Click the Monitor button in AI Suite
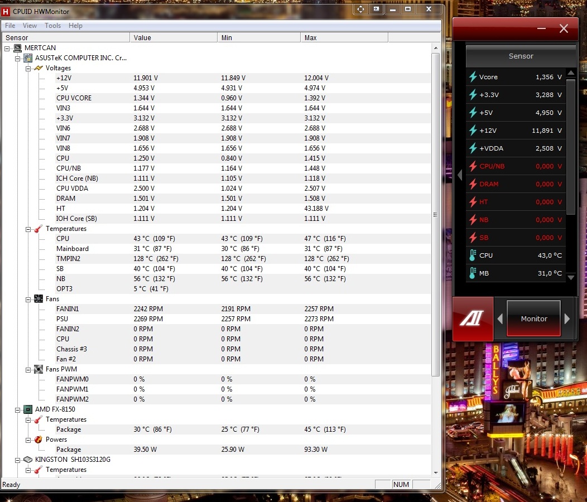 [x=533, y=318]
